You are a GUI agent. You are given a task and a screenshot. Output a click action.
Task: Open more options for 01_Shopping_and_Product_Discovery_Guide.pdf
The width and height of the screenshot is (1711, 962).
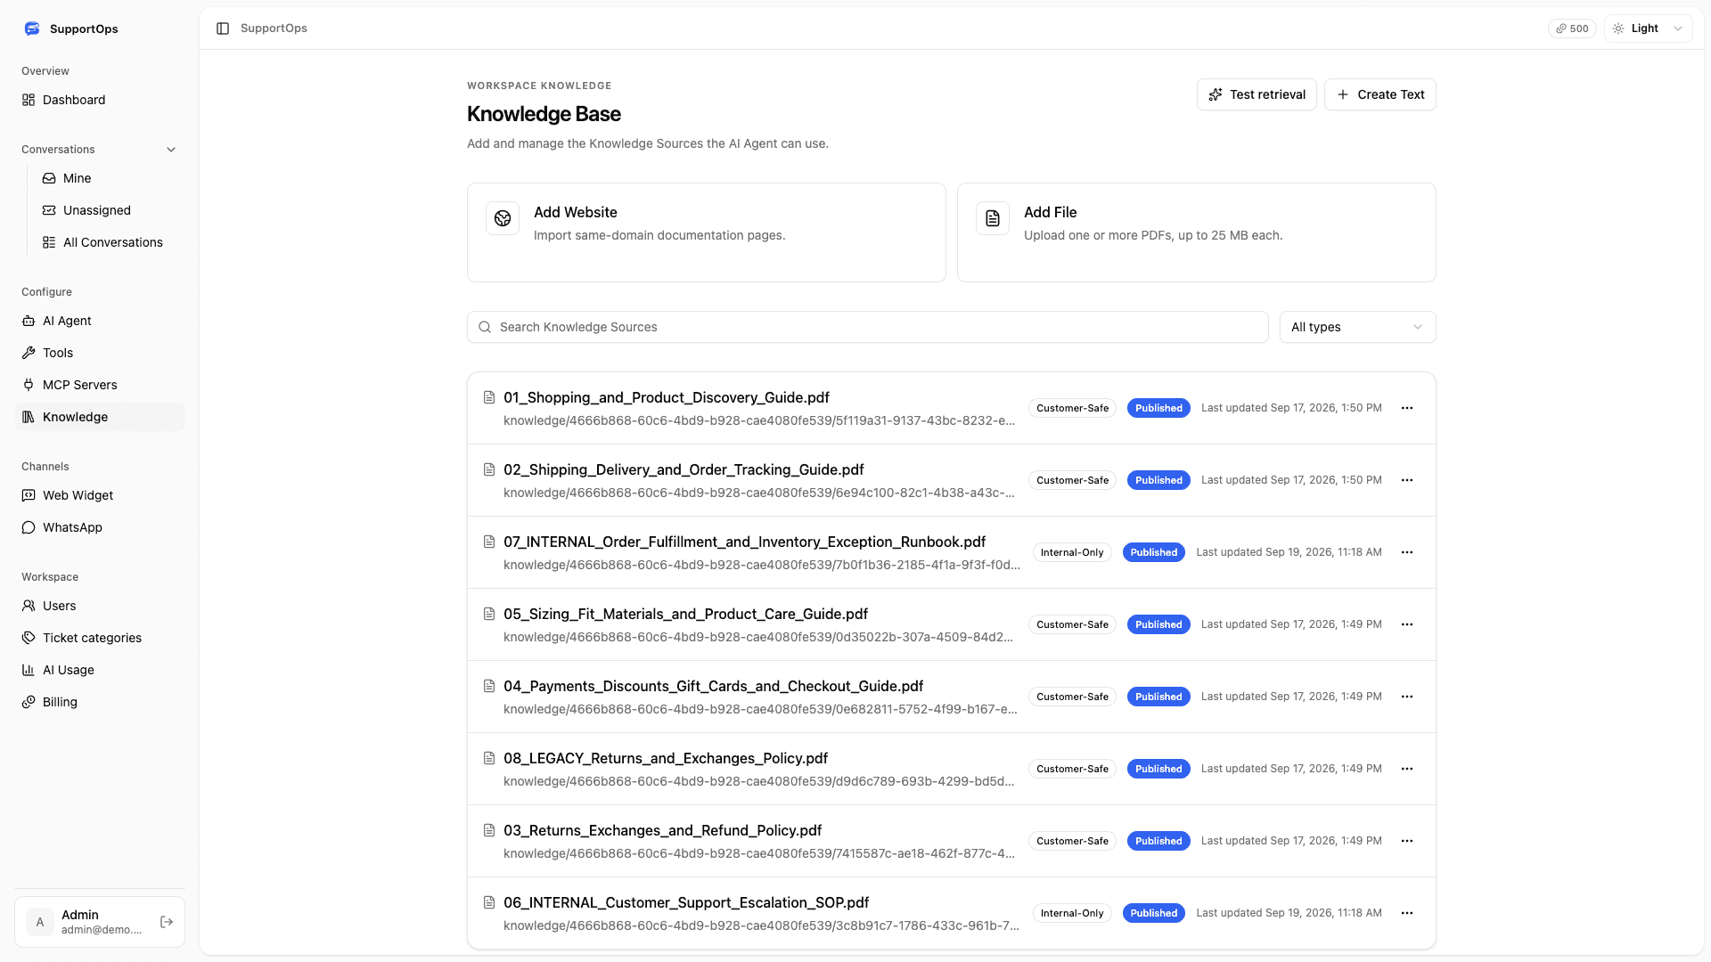[x=1407, y=408]
